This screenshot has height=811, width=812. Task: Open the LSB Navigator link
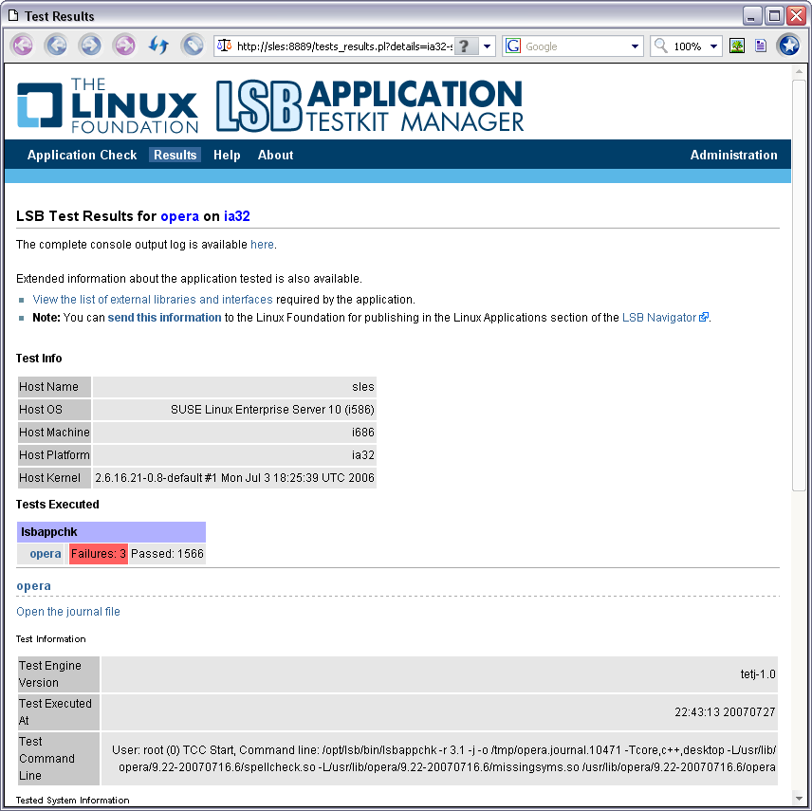coord(658,318)
